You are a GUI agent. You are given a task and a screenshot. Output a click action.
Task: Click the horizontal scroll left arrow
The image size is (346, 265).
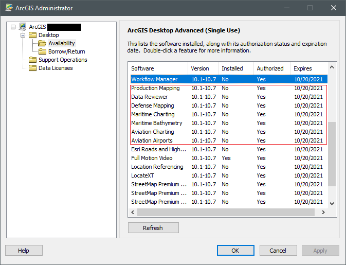tap(133, 212)
